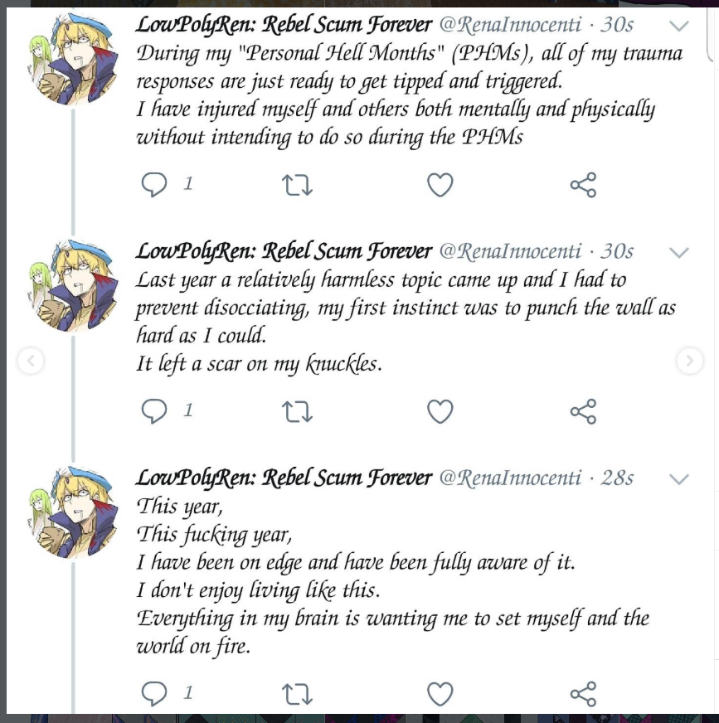Retweet the 'scar on my knuckles' tweet
719x723 pixels.
(x=297, y=411)
